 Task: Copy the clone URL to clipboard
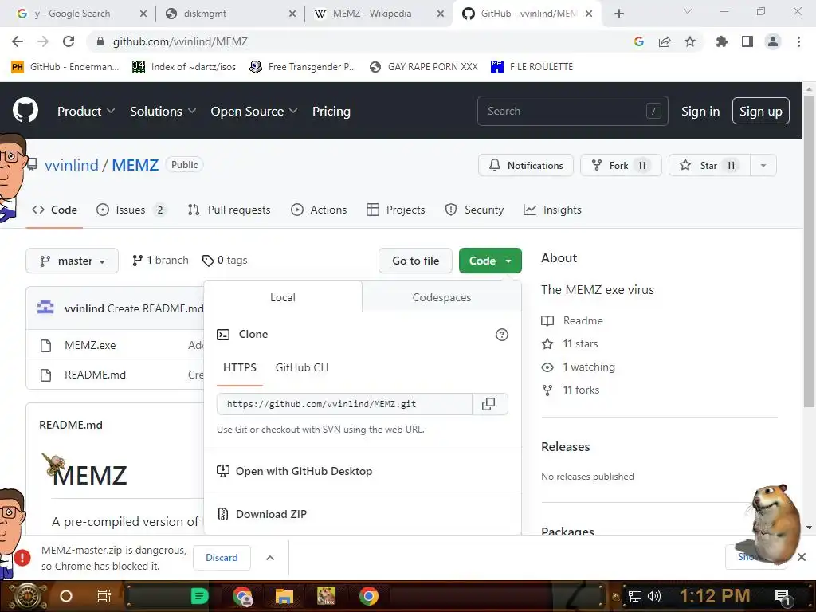coord(488,404)
